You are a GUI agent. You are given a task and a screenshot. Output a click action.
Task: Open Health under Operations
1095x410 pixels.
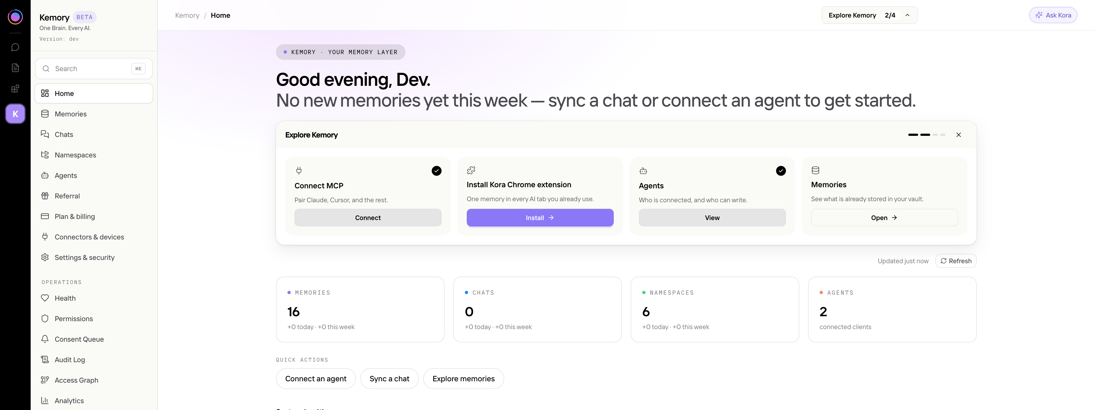click(x=94, y=298)
